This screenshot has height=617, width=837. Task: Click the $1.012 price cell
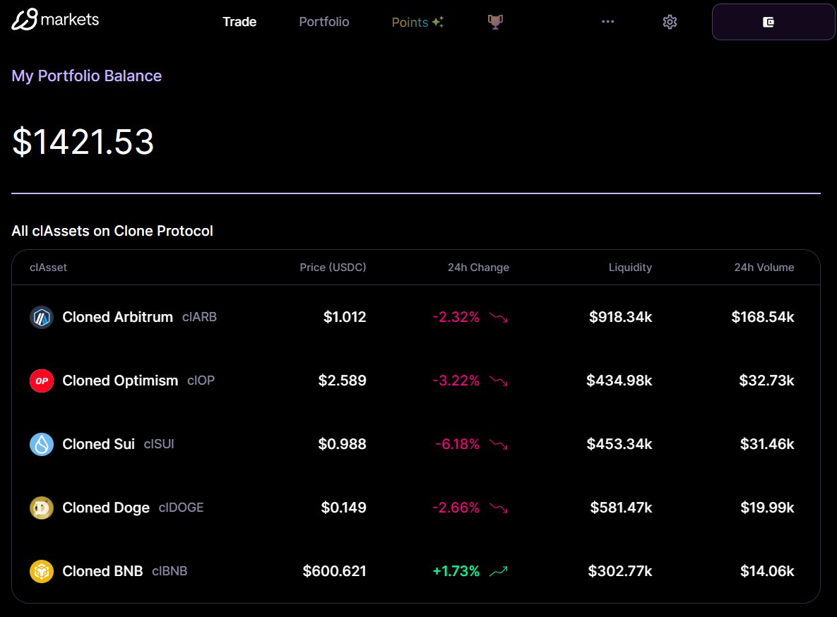(345, 317)
